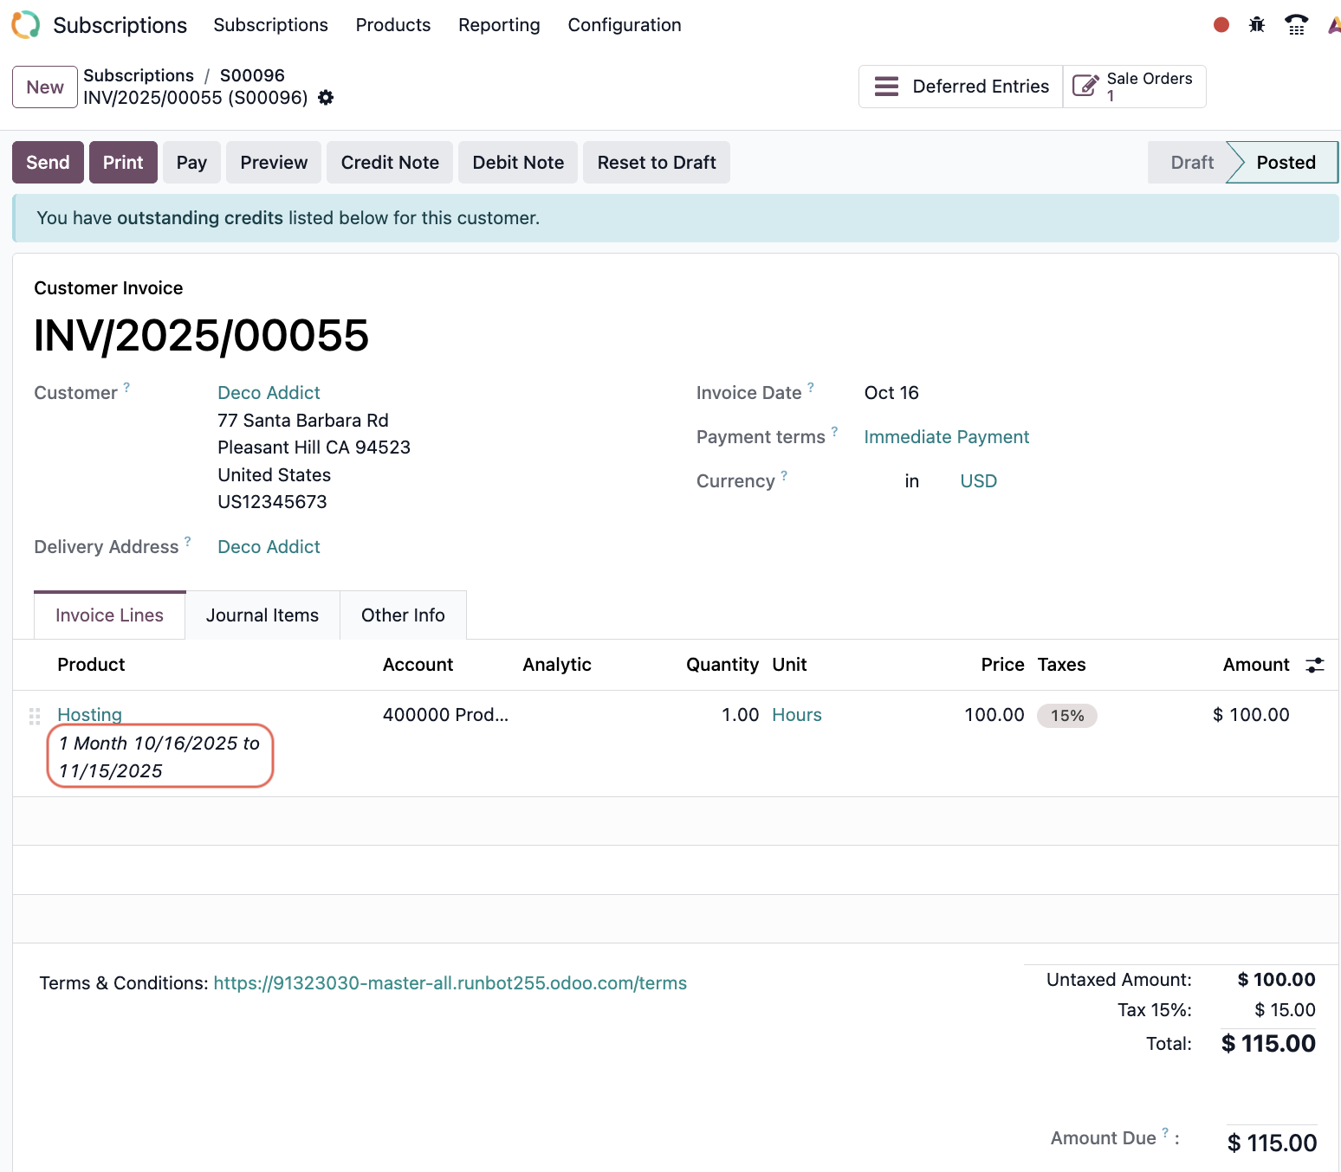Select the Draft status stage
Image resolution: width=1341 pixels, height=1172 pixels.
pyautogui.click(x=1191, y=163)
